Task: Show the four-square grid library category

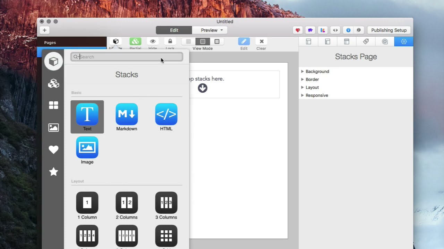Action: tap(53, 105)
